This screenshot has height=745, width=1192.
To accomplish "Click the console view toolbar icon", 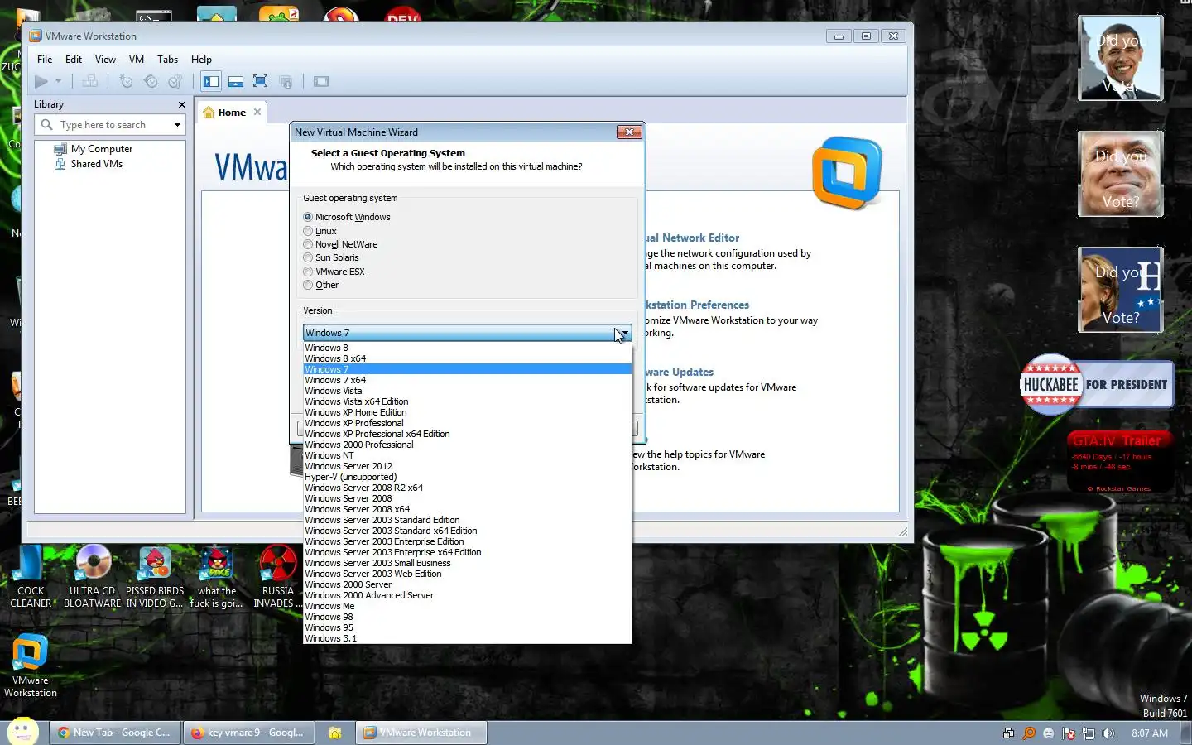I will coord(321,81).
